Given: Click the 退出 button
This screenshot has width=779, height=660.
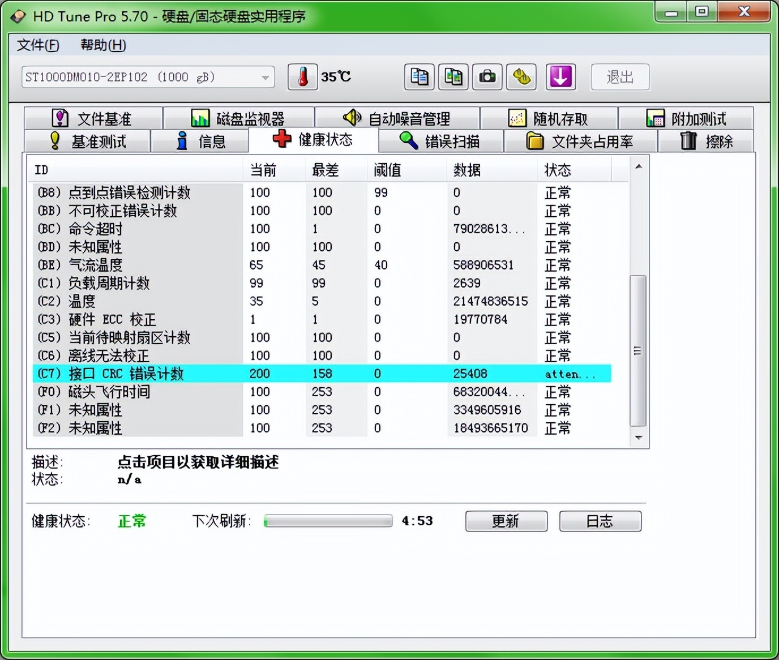Looking at the screenshot, I should coord(620,77).
